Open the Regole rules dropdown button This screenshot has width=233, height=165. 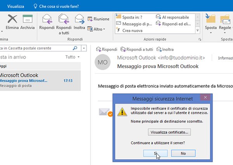point(225,24)
